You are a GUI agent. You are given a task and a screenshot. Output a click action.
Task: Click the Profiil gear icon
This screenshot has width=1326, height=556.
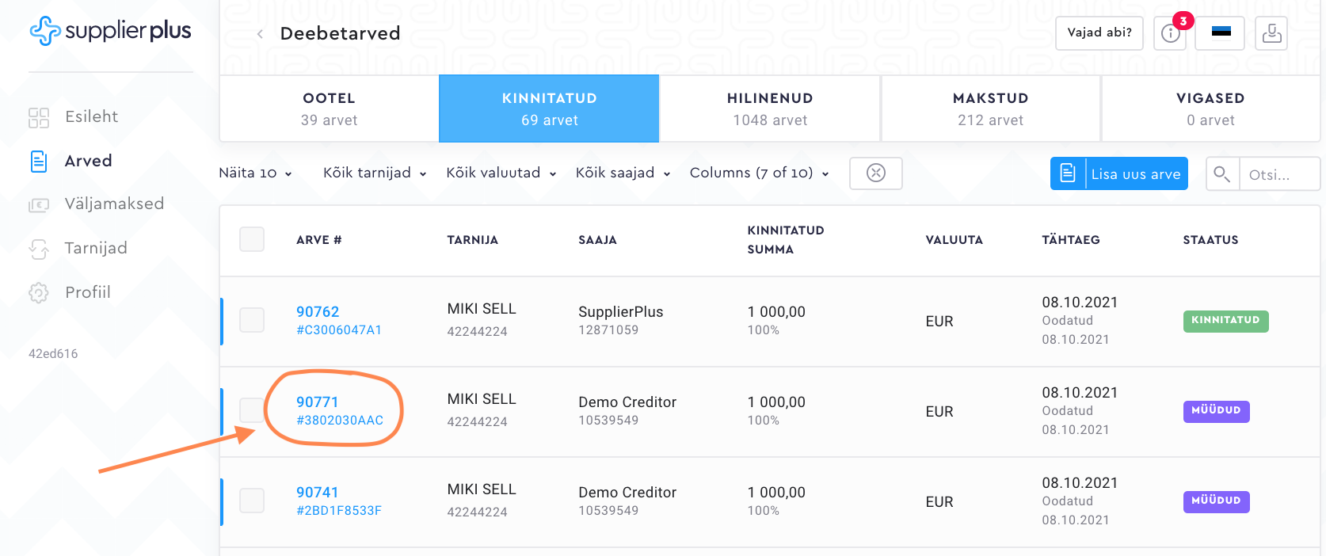point(39,292)
